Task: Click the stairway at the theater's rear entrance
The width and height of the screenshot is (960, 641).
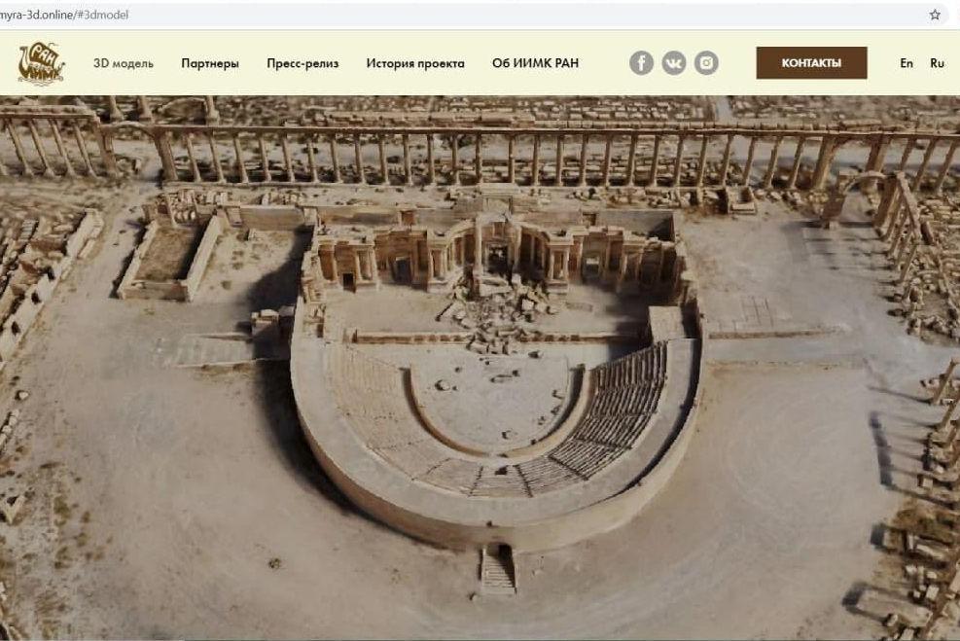Action: click(497, 569)
